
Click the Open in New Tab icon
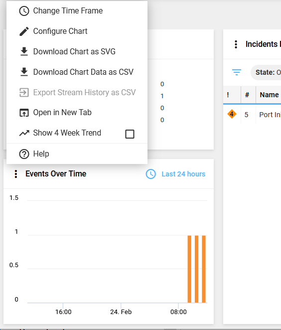point(24,113)
